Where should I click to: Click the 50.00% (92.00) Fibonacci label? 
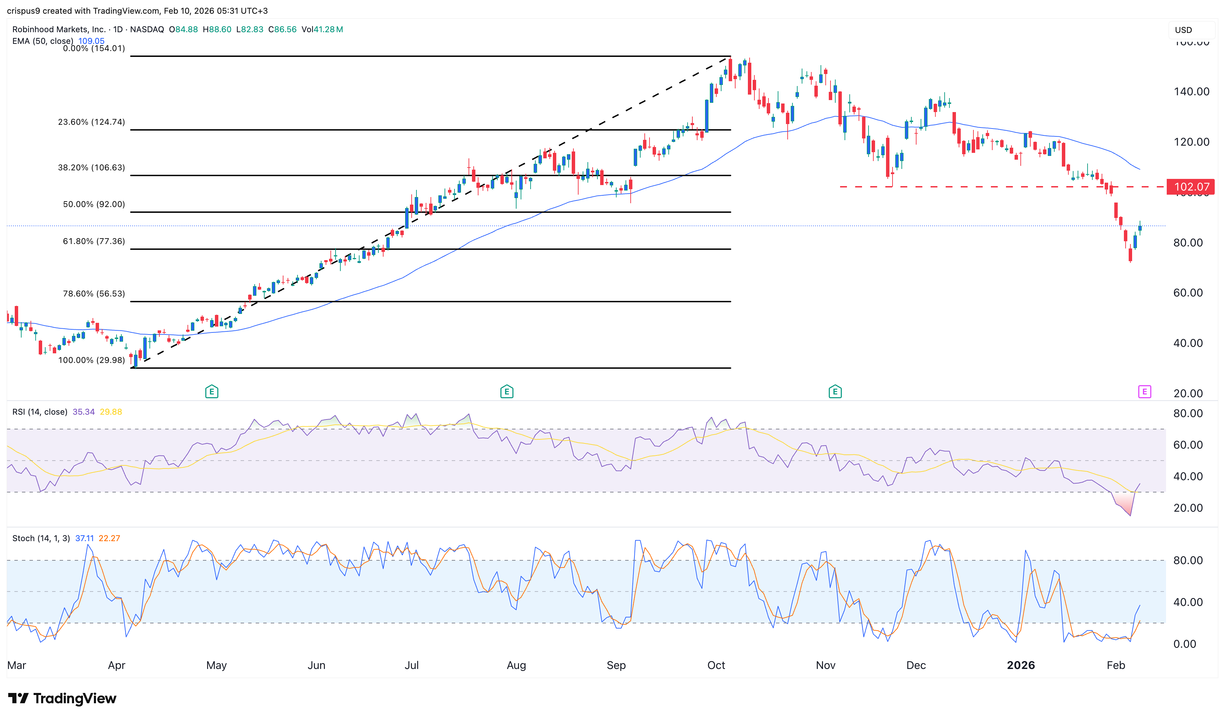pos(94,204)
